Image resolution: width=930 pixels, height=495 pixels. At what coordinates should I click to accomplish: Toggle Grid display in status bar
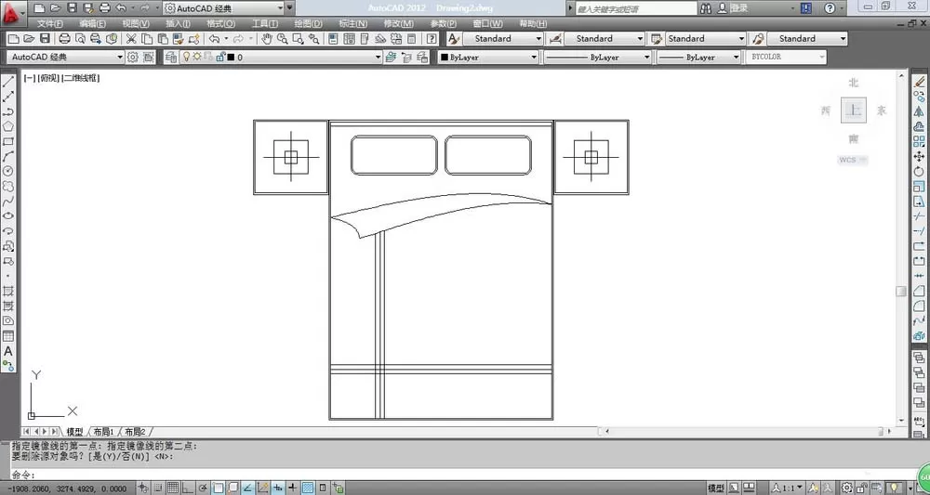point(173,488)
